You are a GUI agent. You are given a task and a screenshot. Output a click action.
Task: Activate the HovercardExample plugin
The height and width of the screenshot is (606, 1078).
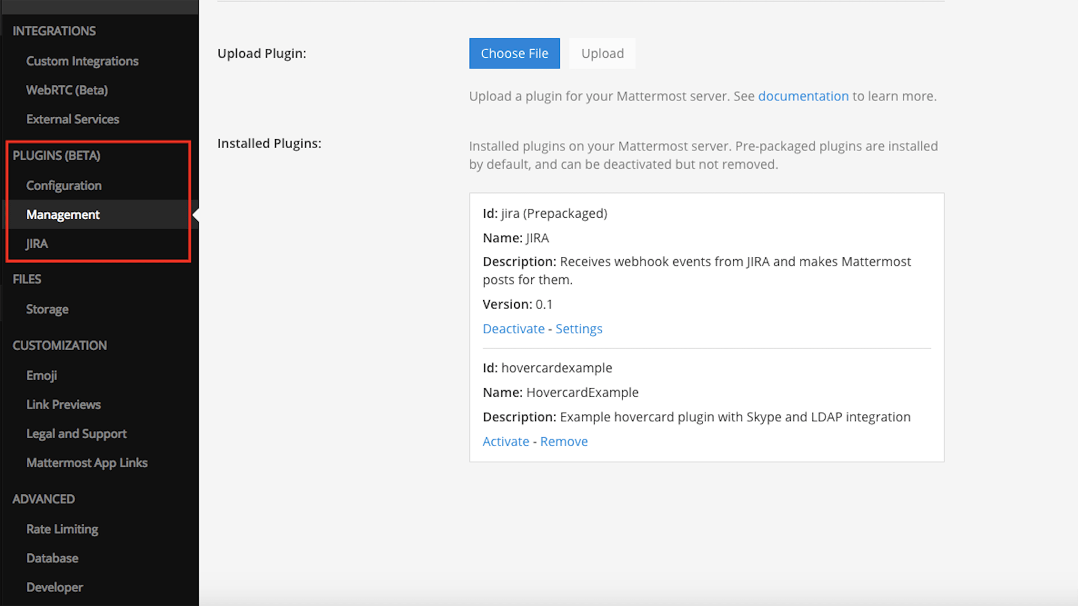pos(506,442)
